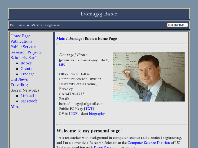The image size is (198, 148).
Task: Click the orange Bookmark plus icon
Action: click(x=169, y=25)
